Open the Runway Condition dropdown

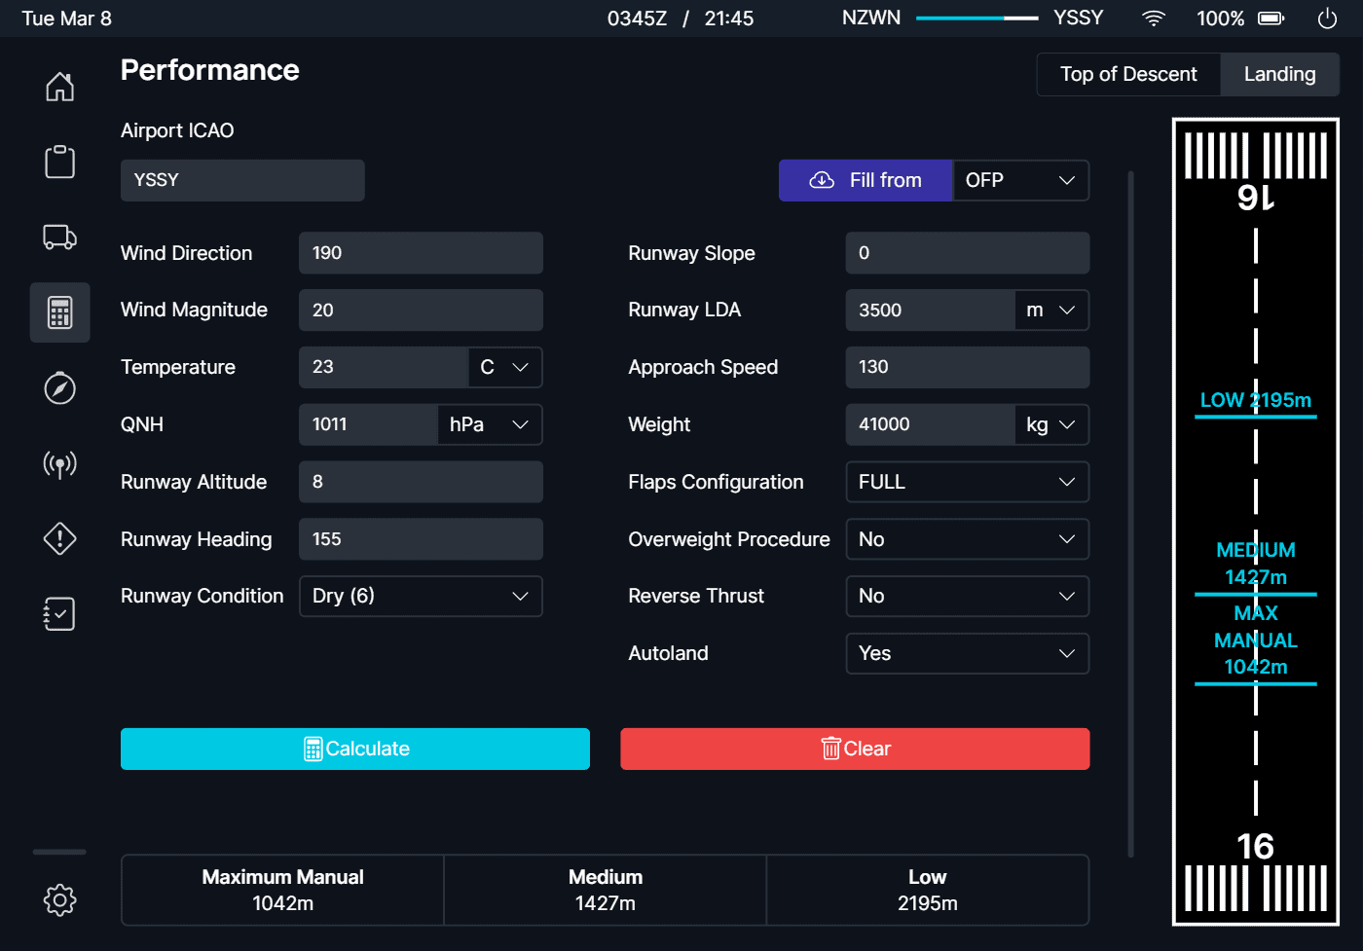point(420,597)
